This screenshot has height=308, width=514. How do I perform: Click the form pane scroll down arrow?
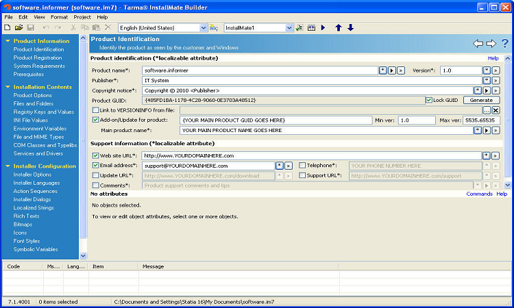[x=507, y=185]
